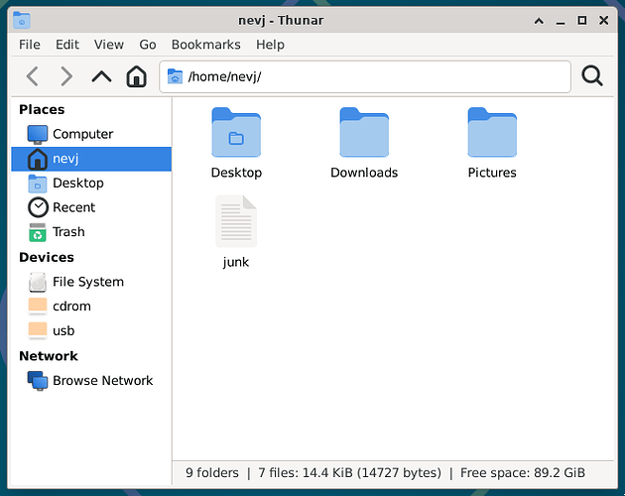The image size is (625, 496).
Task: Open Trash in the sidebar
Action: [68, 232]
